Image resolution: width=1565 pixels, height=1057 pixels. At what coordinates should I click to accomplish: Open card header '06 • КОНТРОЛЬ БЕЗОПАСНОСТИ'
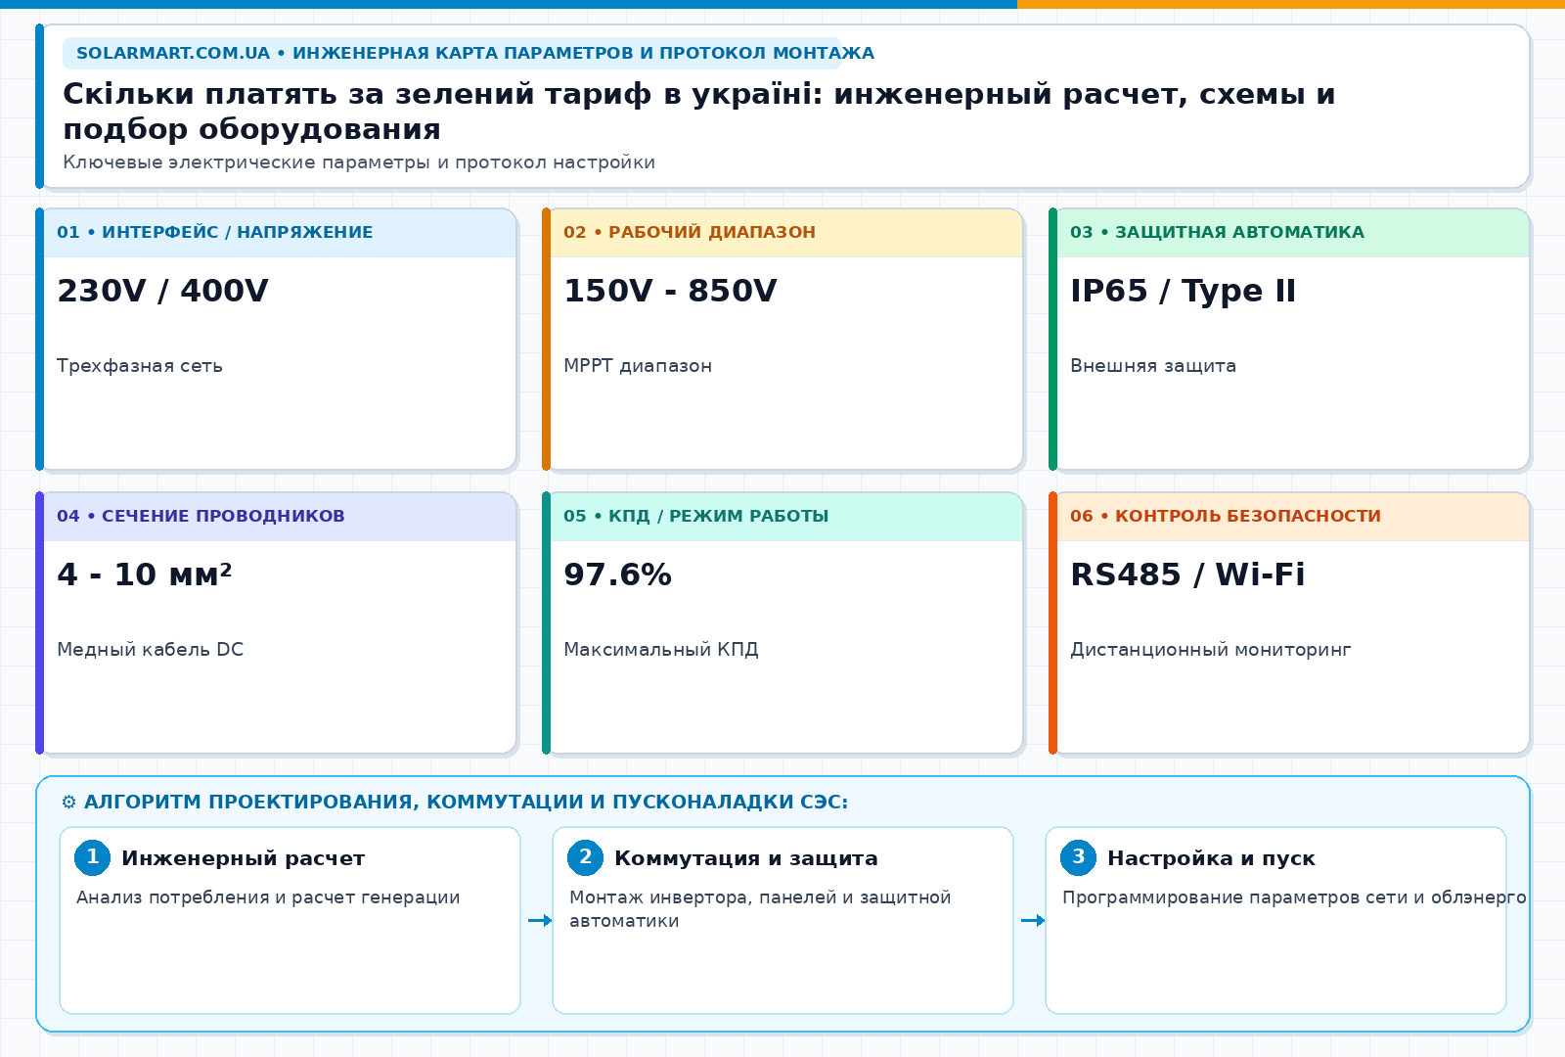1293,517
